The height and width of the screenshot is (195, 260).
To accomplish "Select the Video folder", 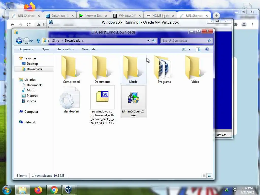I will (195, 69).
